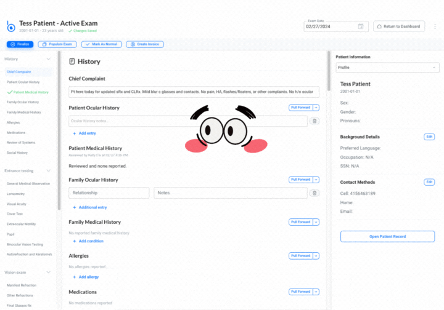
Task: Delete the Patient Ocular History entry with trash icon
Action: click(x=314, y=121)
